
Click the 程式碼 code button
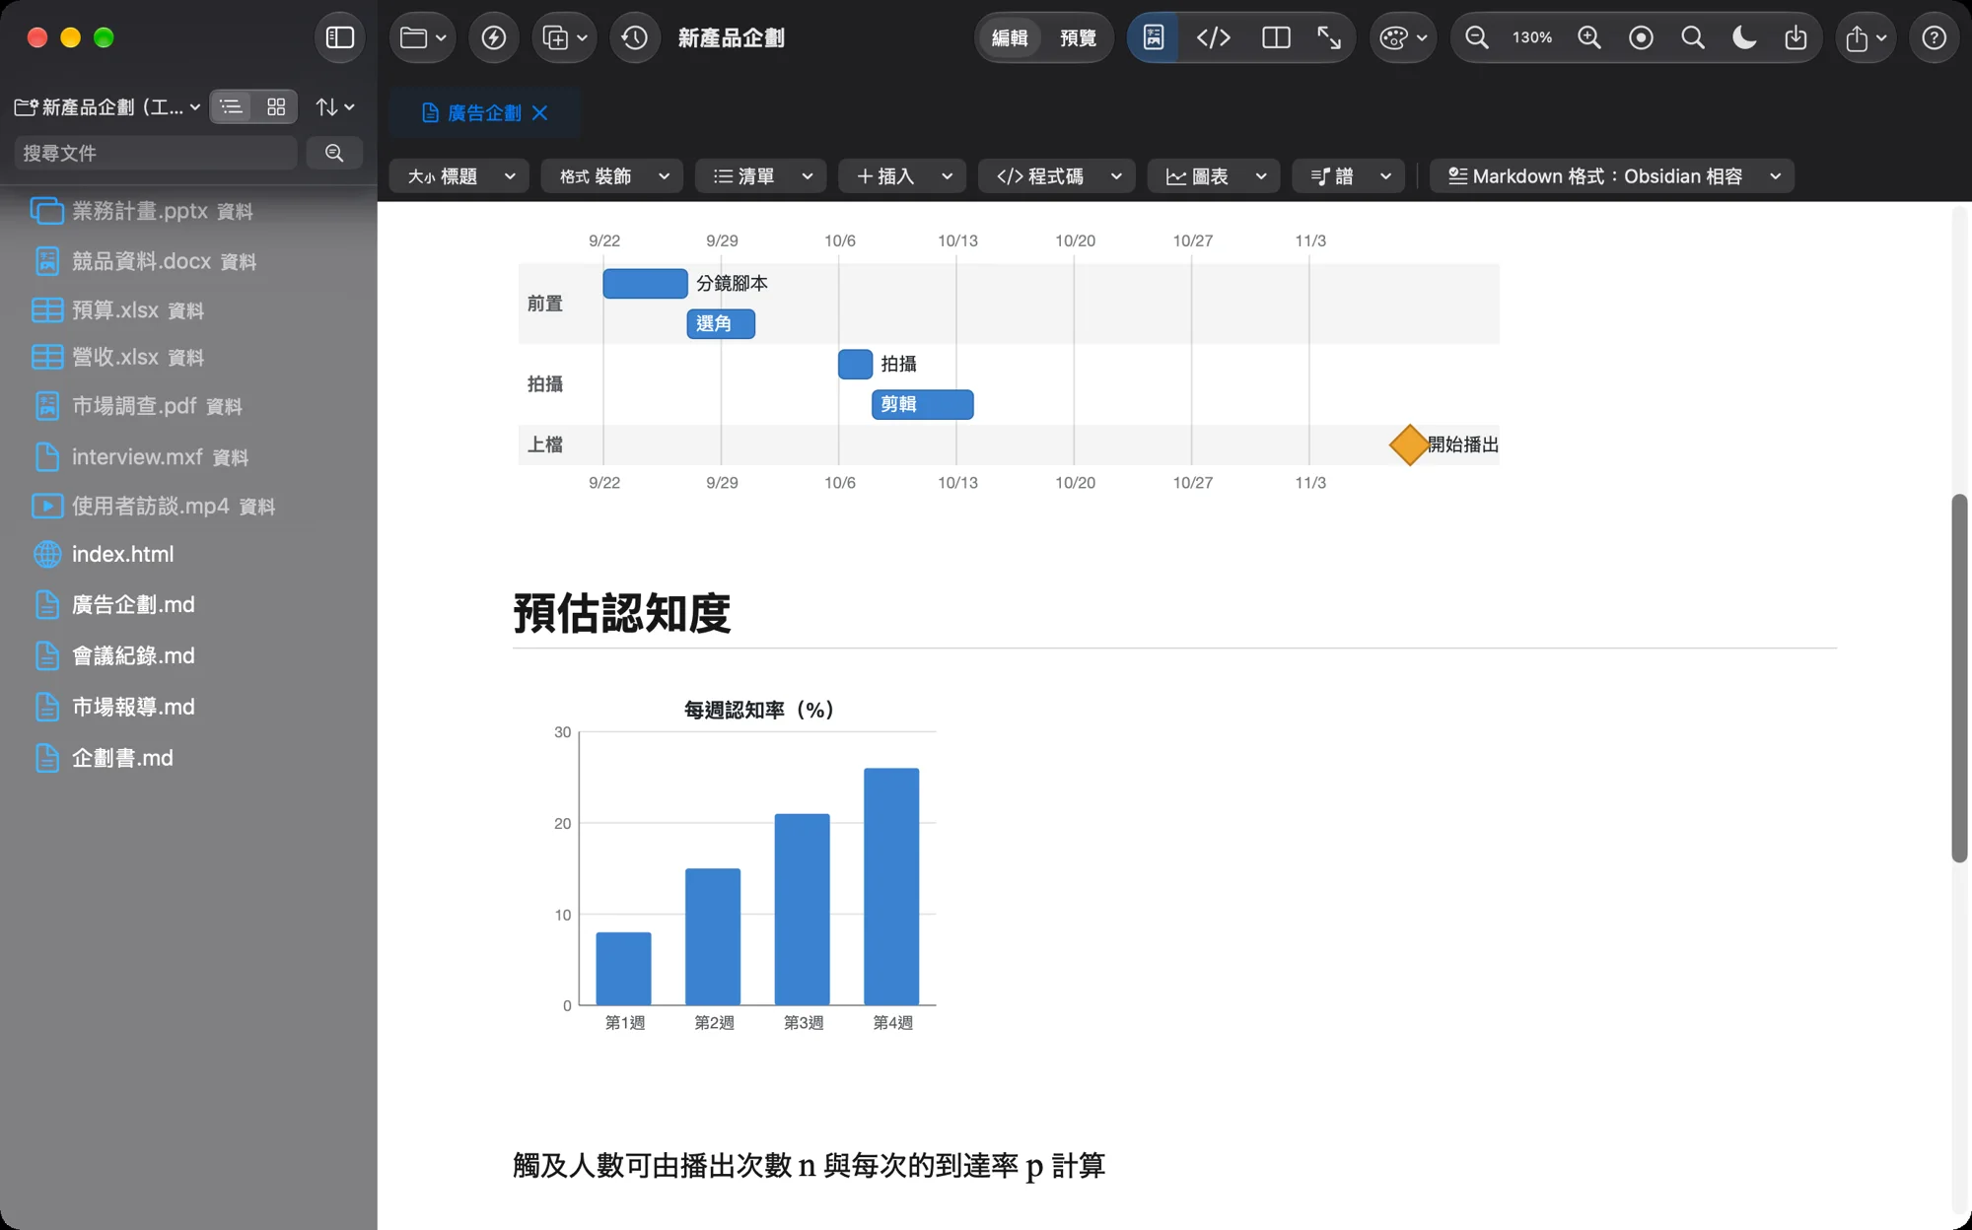click(x=1056, y=176)
